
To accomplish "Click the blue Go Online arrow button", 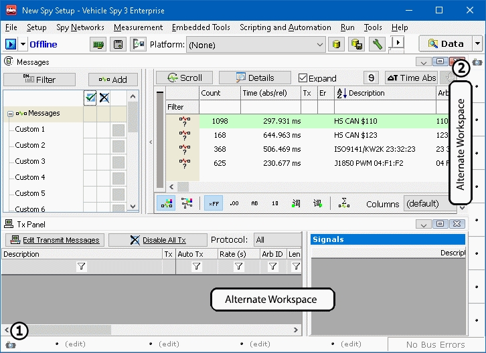I will (x=11, y=44).
